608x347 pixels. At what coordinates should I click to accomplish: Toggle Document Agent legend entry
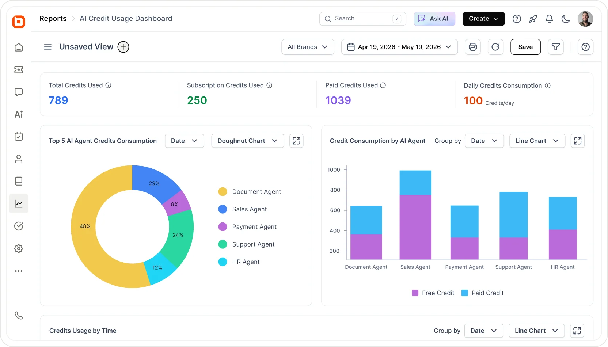tap(250, 192)
